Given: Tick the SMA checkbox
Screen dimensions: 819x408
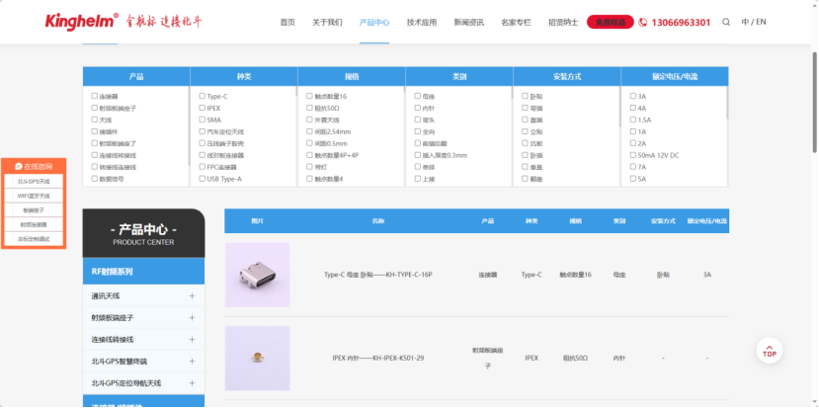Looking at the screenshot, I should tap(203, 120).
